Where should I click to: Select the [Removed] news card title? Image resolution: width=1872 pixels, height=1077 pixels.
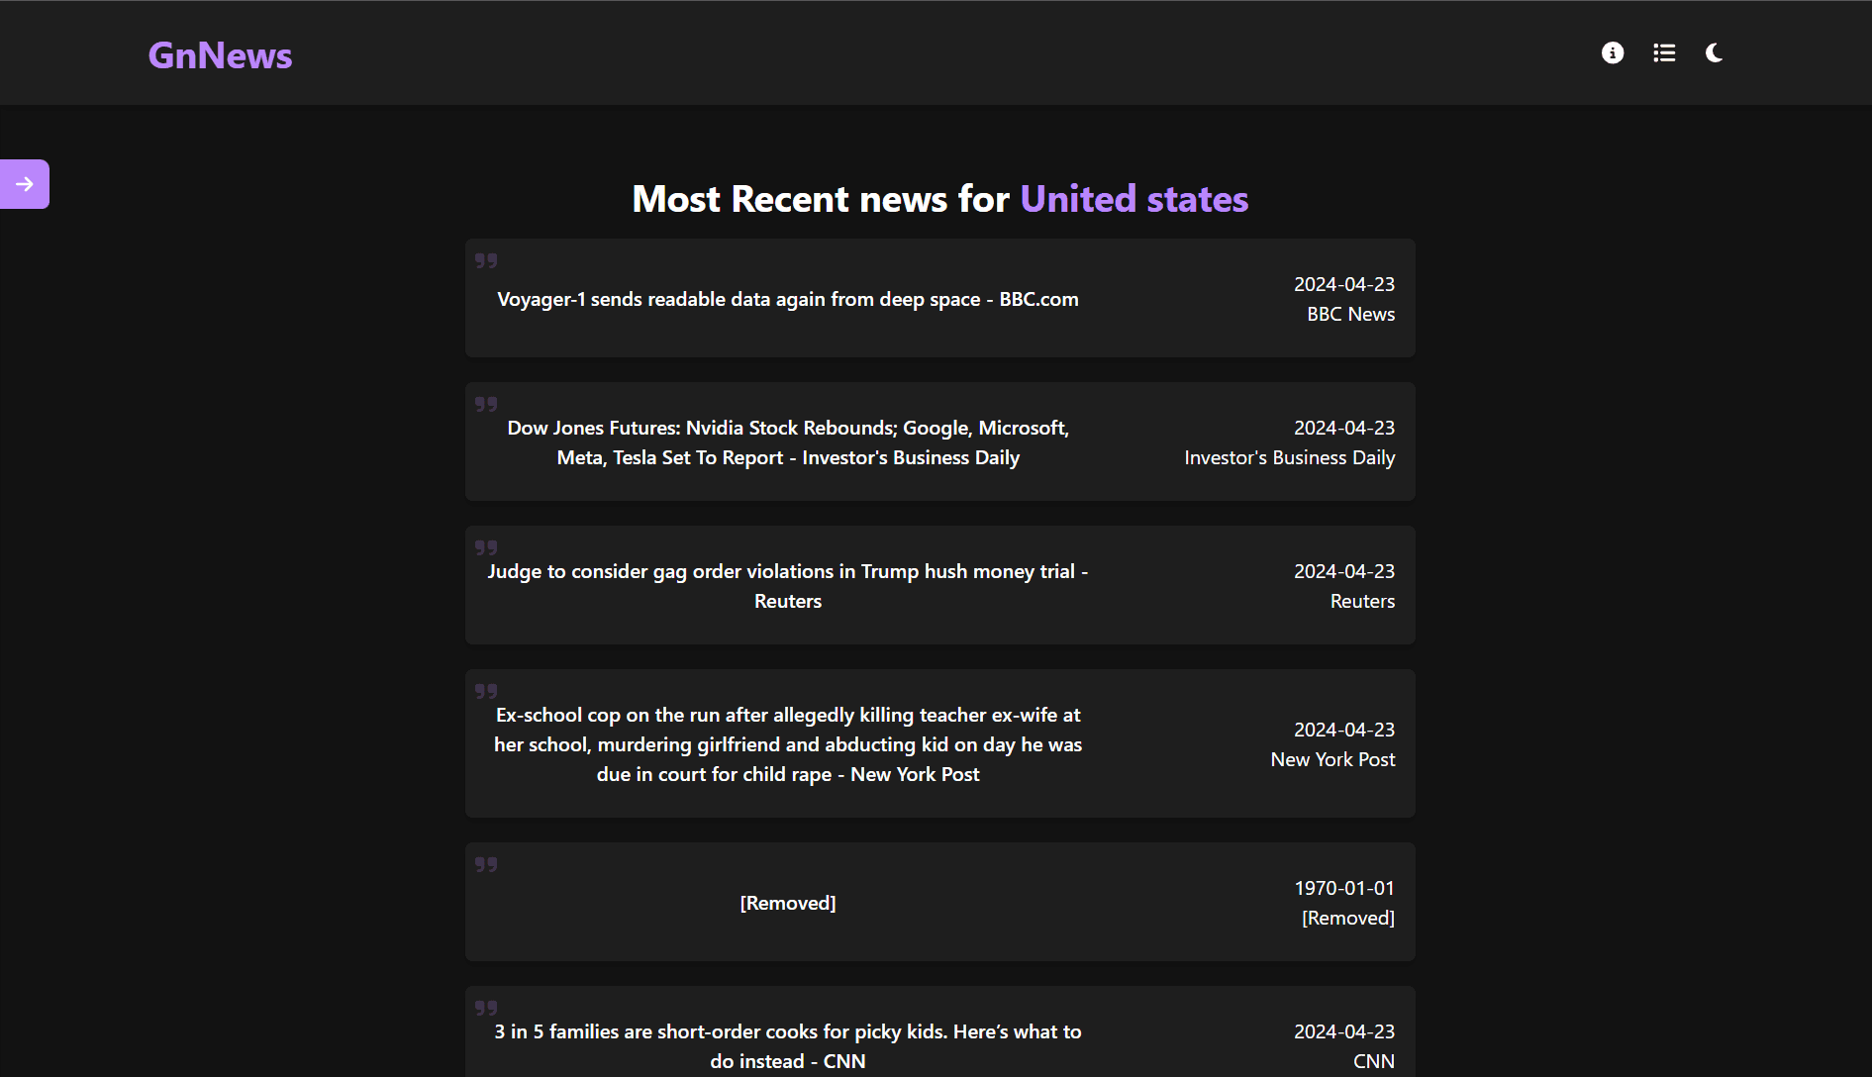click(x=788, y=903)
